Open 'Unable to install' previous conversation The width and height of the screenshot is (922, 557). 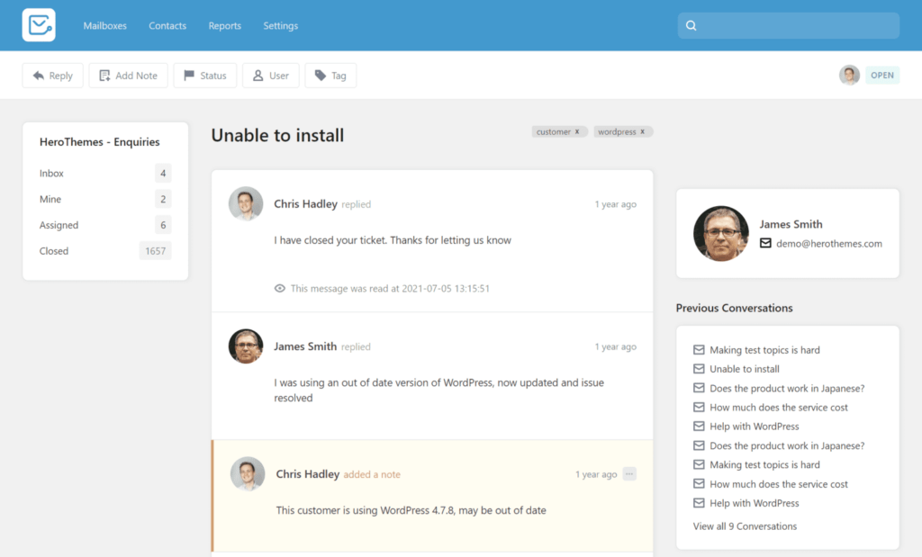click(745, 369)
